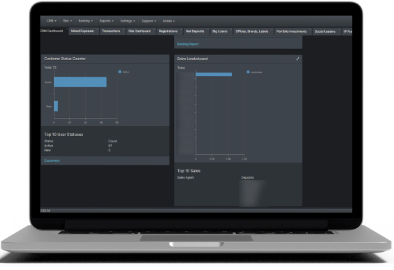Switch to the Social Leaders tab
The image size is (394, 270).
coord(325,31)
